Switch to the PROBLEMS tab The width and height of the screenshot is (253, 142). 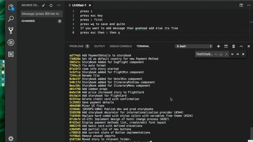point(76,47)
